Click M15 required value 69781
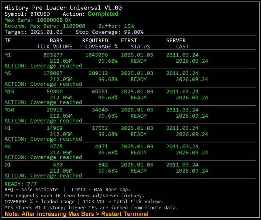 100,92
